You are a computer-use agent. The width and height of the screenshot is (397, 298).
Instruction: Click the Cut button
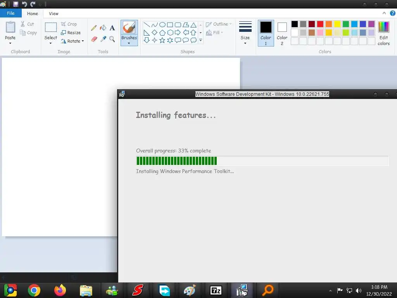27,24
